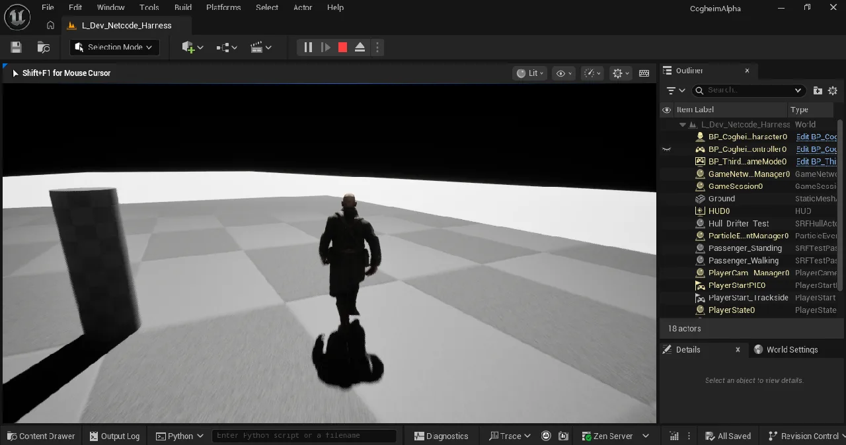
Task: Select GameNetw...Manager0 actor
Action: coord(748,174)
